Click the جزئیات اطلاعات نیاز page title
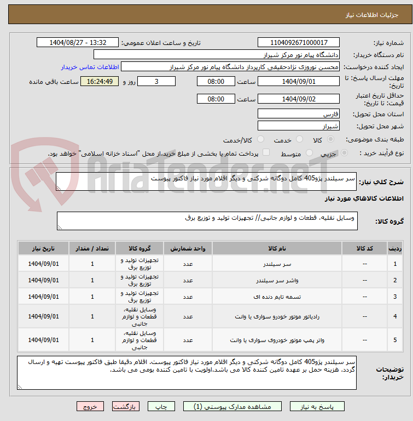The image size is (413, 421). tap(372, 15)
